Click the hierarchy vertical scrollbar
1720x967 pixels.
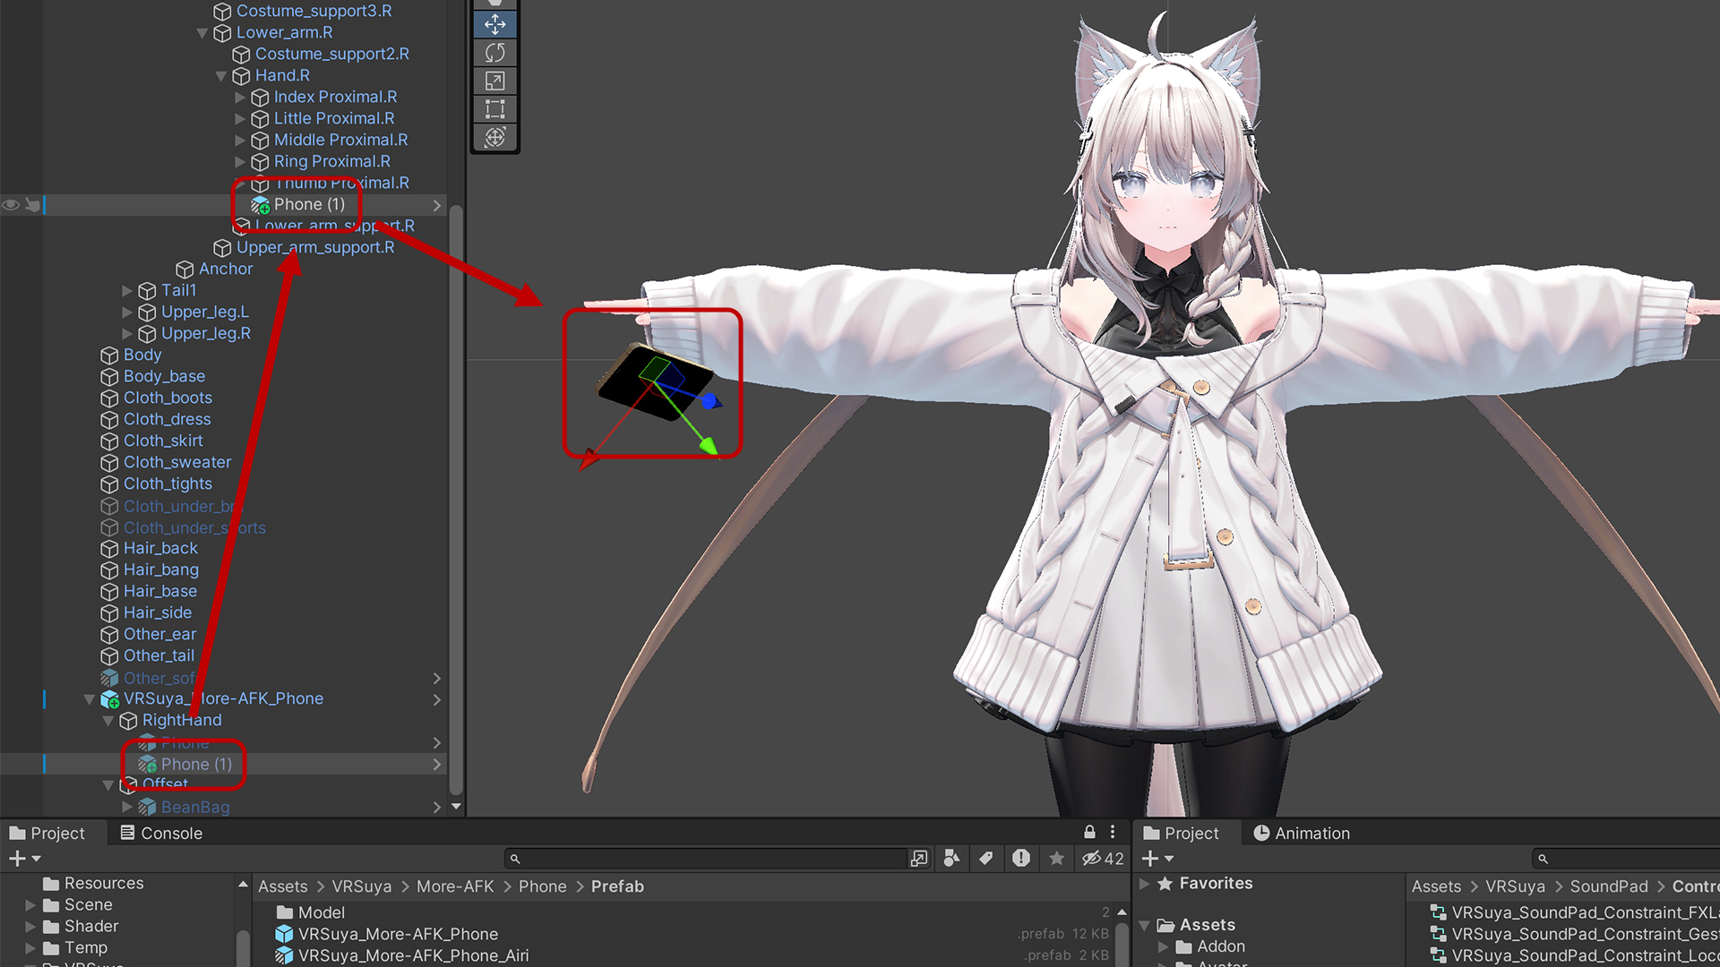pyautogui.click(x=456, y=501)
